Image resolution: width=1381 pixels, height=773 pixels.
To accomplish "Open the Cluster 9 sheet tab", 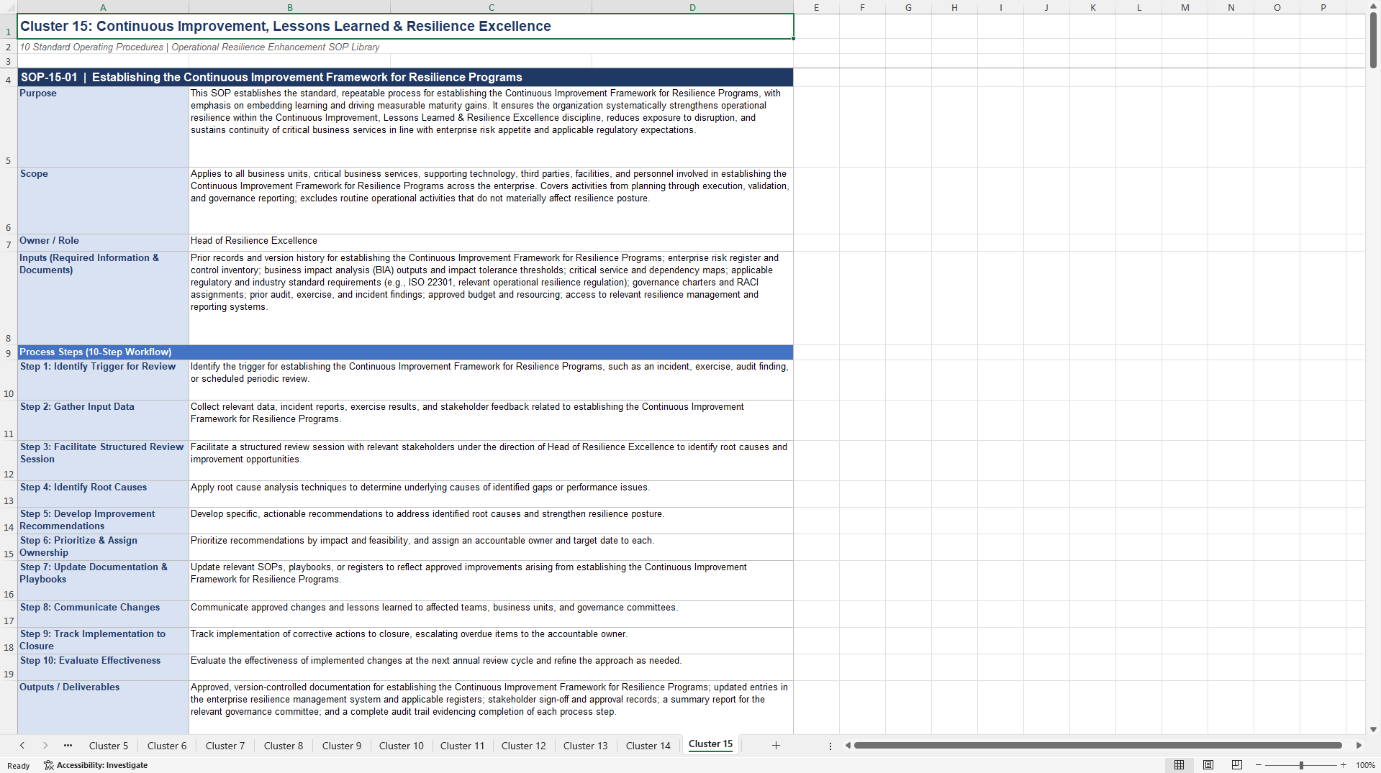I will pyautogui.click(x=342, y=746).
